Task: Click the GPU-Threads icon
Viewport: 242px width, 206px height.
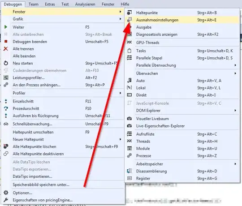Action: click(130, 42)
